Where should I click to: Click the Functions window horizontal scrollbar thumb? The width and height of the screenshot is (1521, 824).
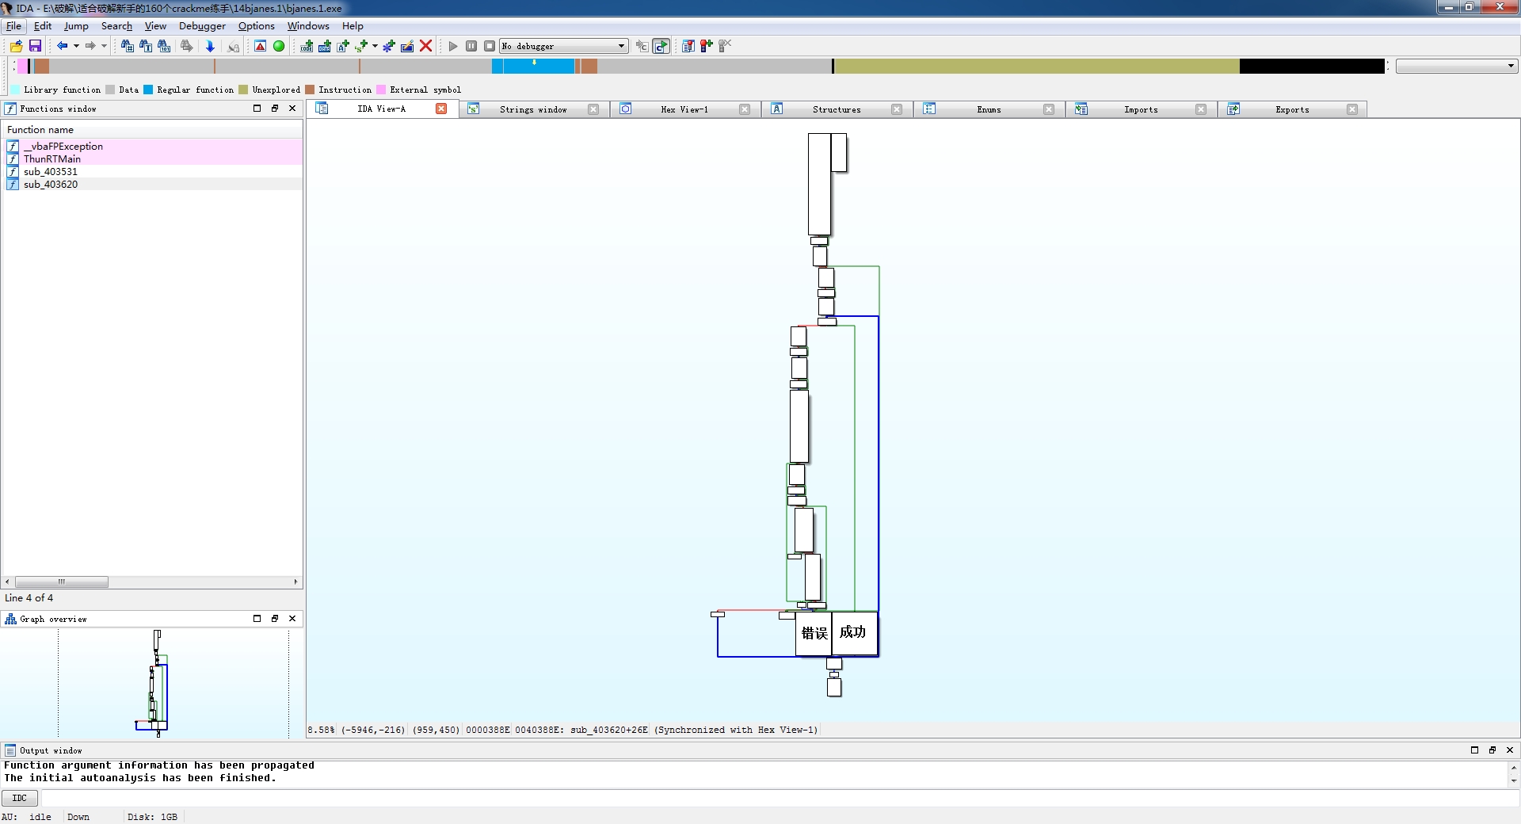[62, 582]
